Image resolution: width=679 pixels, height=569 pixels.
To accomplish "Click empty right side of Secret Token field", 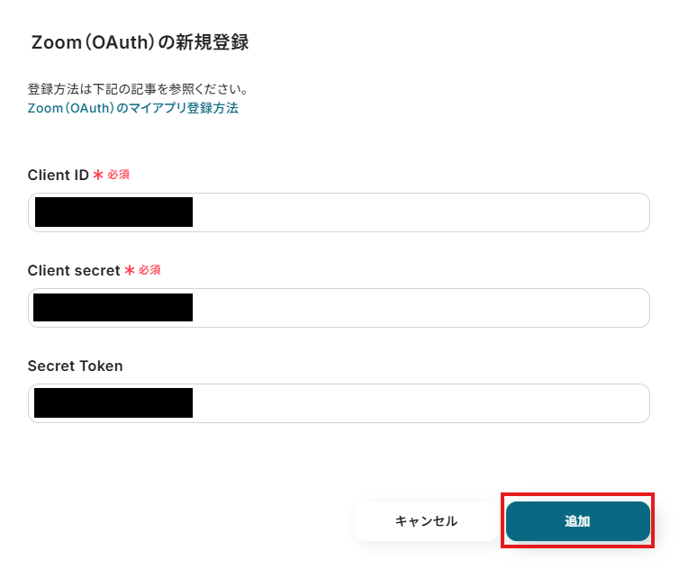I will (x=420, y=403).
